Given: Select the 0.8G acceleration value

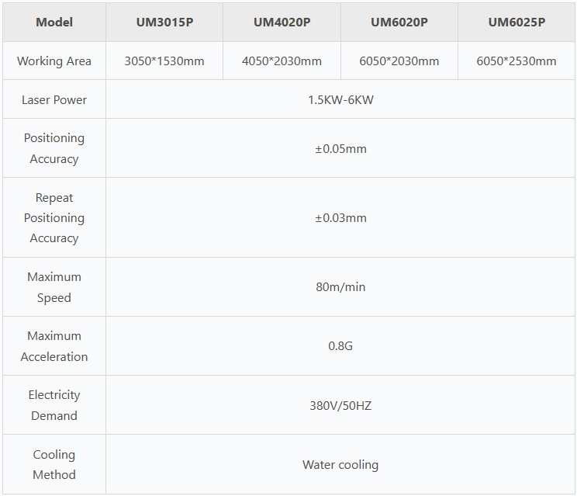Looking at the screenshot, I should click(x=340, y=346).
